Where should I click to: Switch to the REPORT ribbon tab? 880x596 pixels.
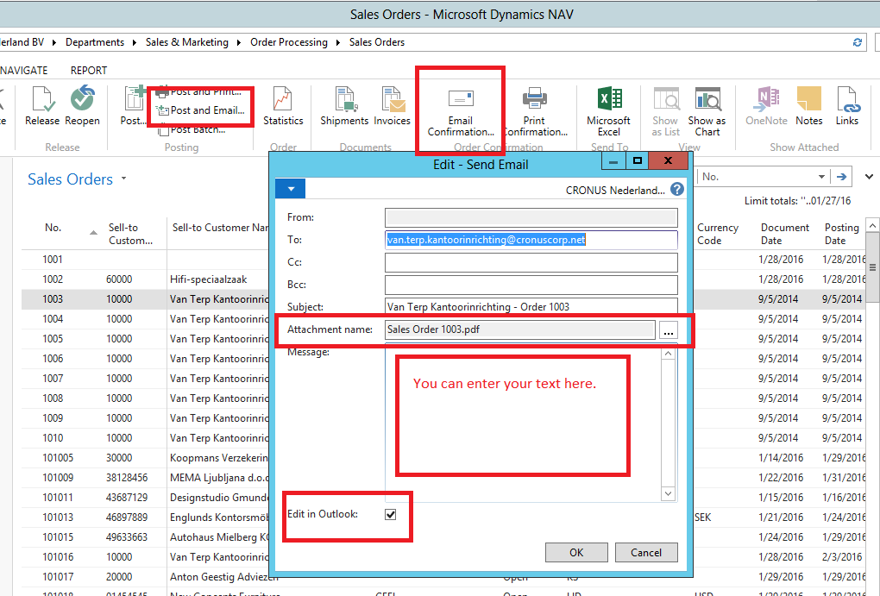coord(89,71)
